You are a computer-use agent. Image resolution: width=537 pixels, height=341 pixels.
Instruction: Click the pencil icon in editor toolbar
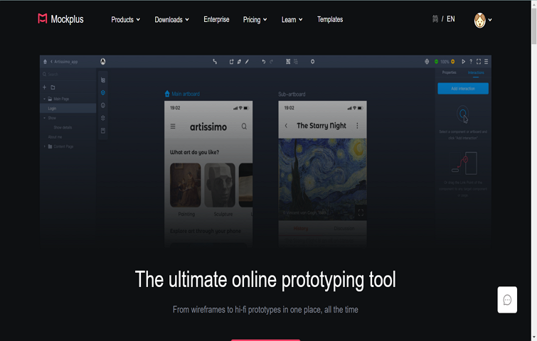click(247, 62)
